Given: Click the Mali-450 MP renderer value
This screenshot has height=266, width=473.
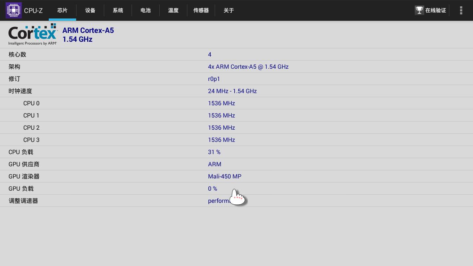Looking at the screenshot, I should pos(225,176).
